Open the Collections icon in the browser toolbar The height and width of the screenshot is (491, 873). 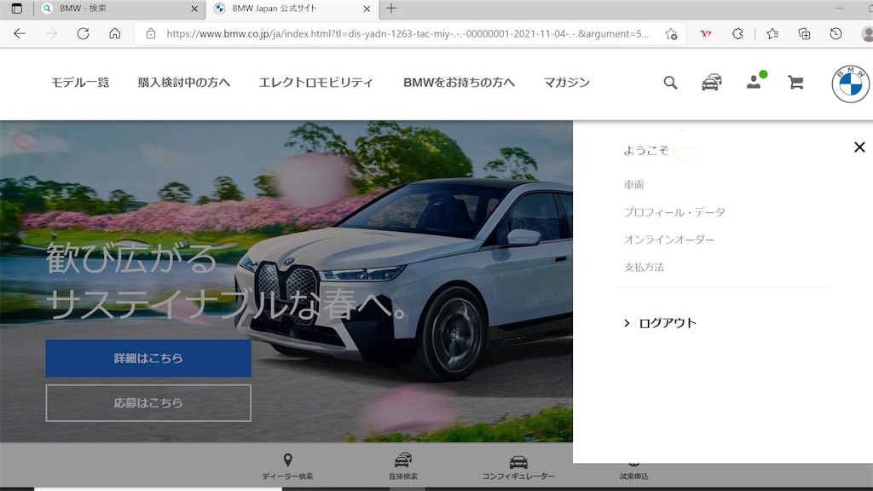(803, 33)
